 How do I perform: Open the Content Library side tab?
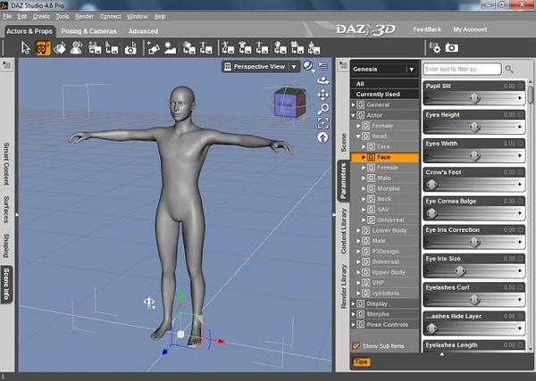coord(344,231)
